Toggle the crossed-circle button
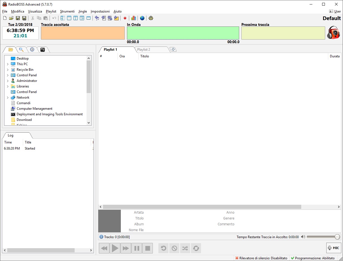Screen dimensions: 343x261 [x=174, y=248]
